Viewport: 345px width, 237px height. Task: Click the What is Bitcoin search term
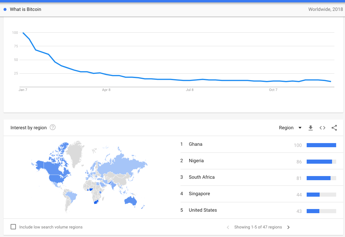[26, 9]
